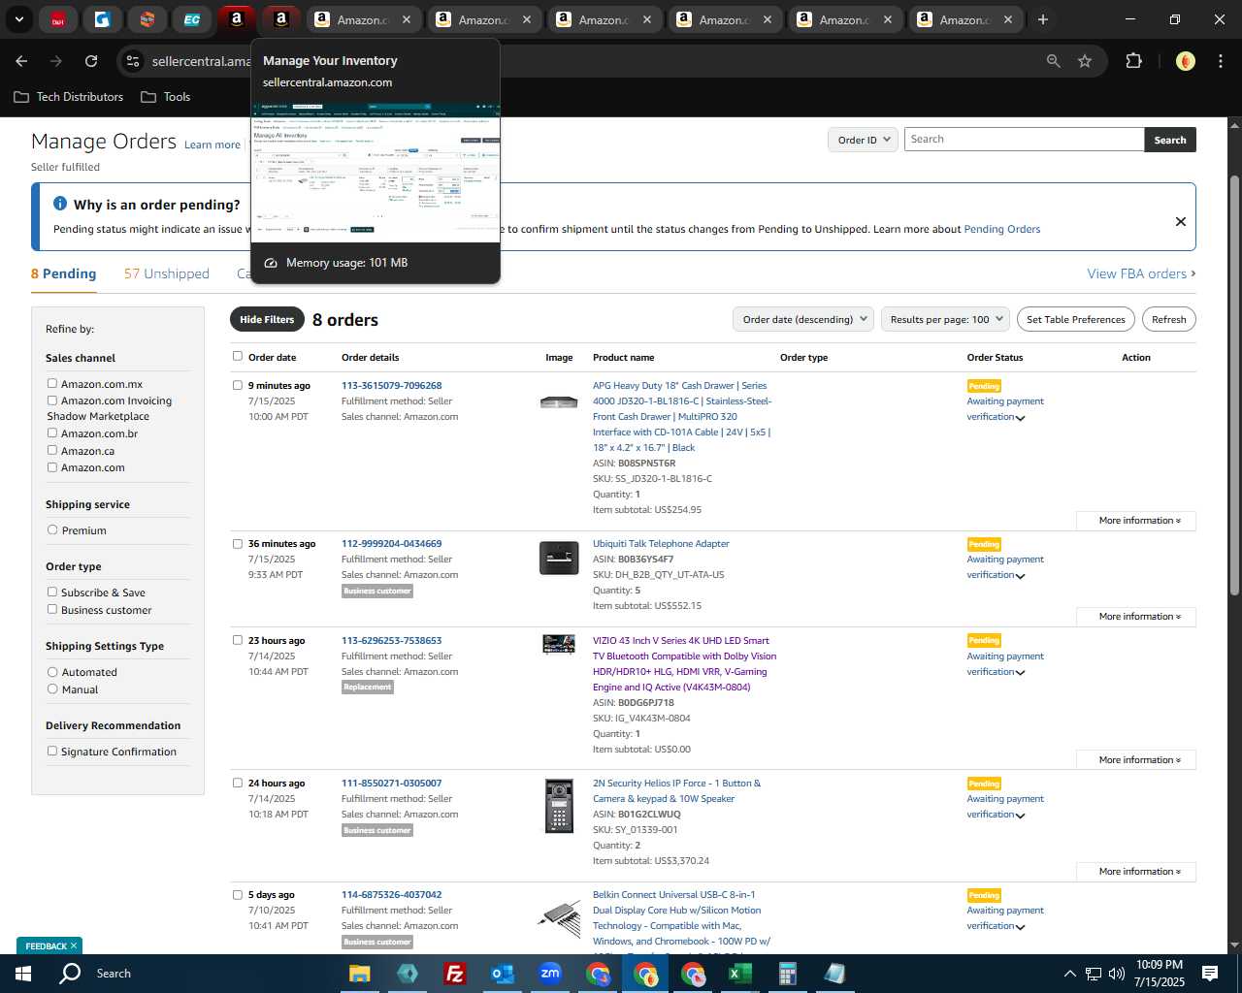Click the zoom magnifier icon in the address bar
1242x993 pixels.
[1054, 61]
